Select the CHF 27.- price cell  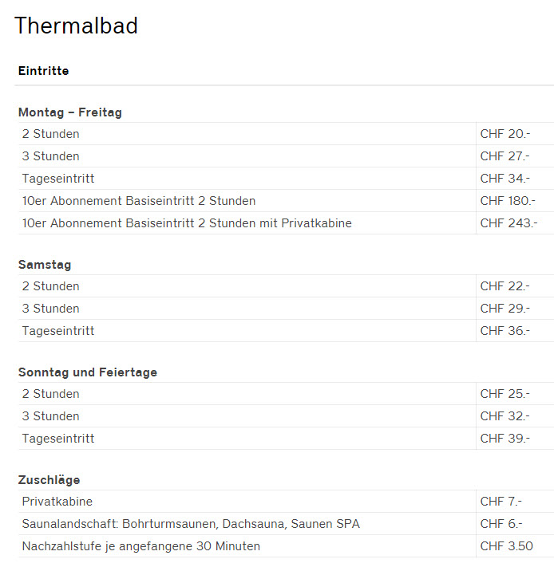(505, 156)
